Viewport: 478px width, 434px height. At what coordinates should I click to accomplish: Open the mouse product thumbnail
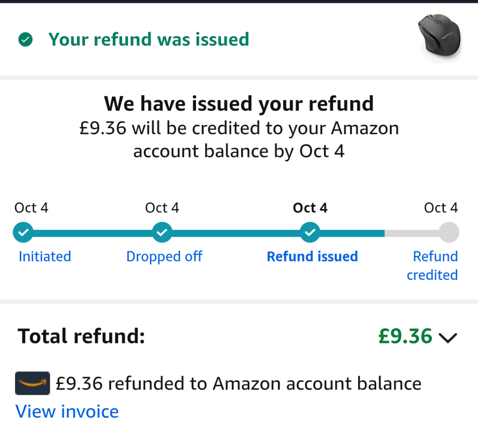coord(439,38)
